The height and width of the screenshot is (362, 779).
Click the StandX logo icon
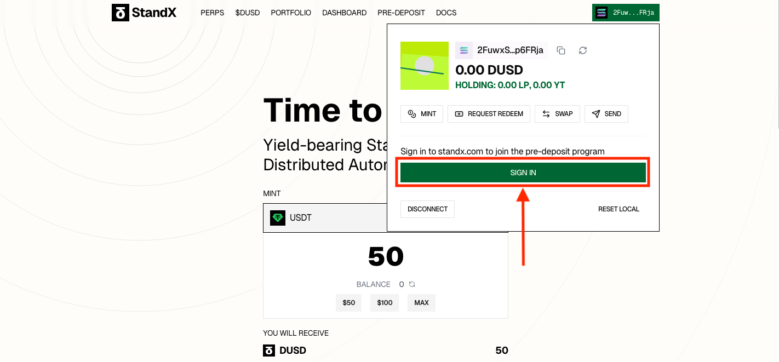pyautogui.click(x=120, y=13)
